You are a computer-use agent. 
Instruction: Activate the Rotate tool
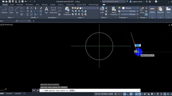[31, 8]
